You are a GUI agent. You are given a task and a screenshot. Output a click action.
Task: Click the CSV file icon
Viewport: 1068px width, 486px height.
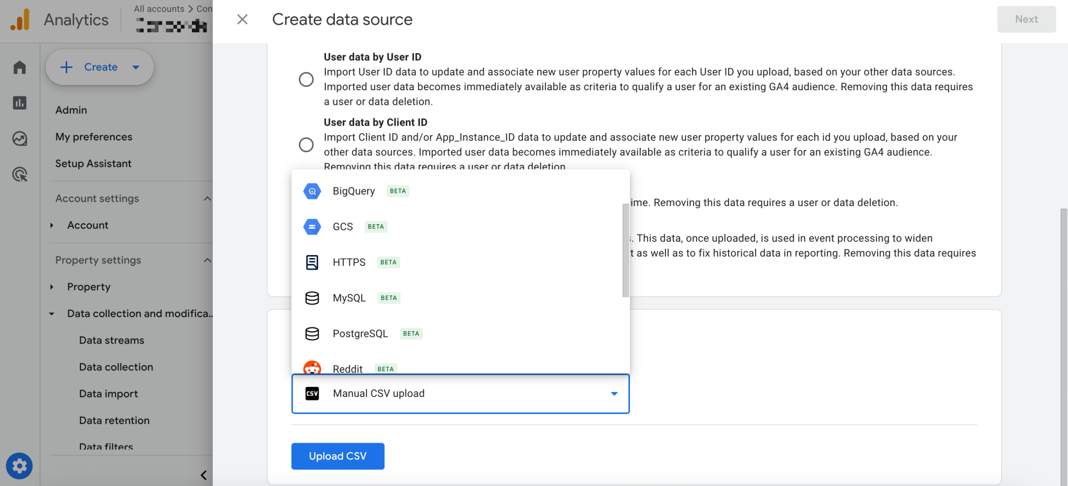[312, 394]
